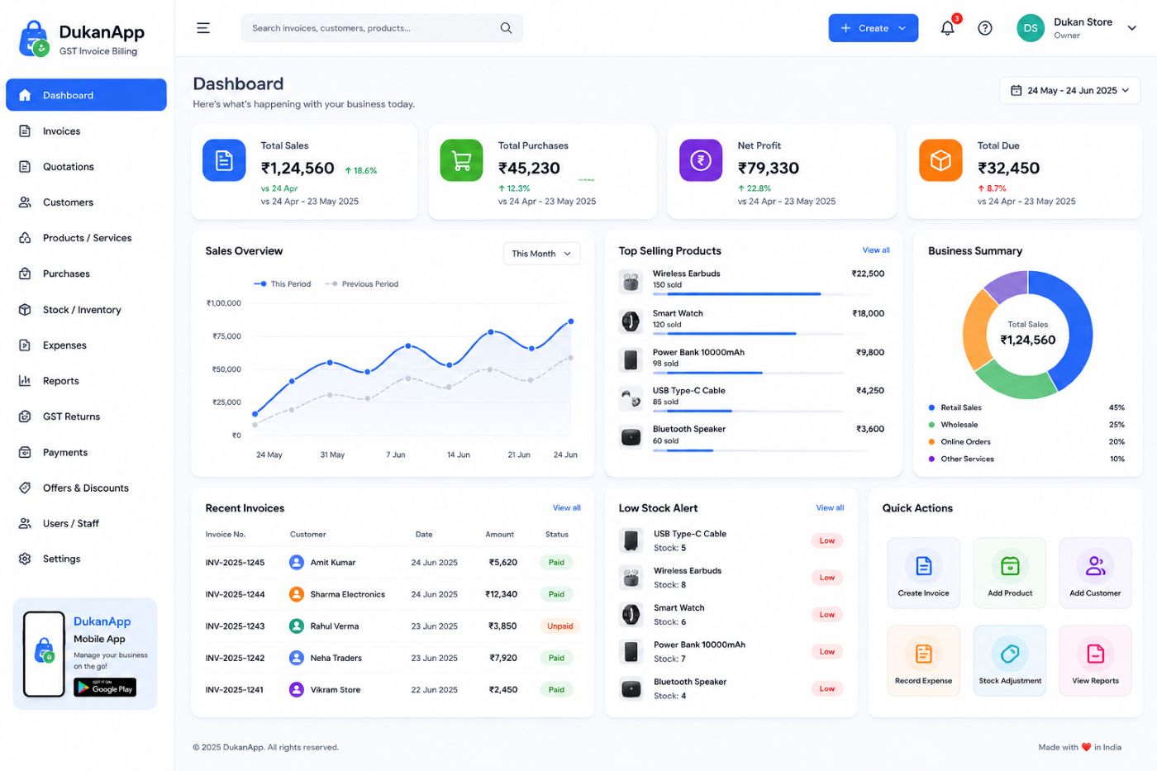Click invoice number INV-2025-1244
Image resolution: width=1157 pixels, height=771 pixels.
pyautogui.click(x=235, y=594)
